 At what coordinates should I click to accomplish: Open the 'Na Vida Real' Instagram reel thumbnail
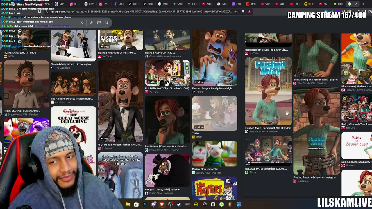click(x=316, y=131)
